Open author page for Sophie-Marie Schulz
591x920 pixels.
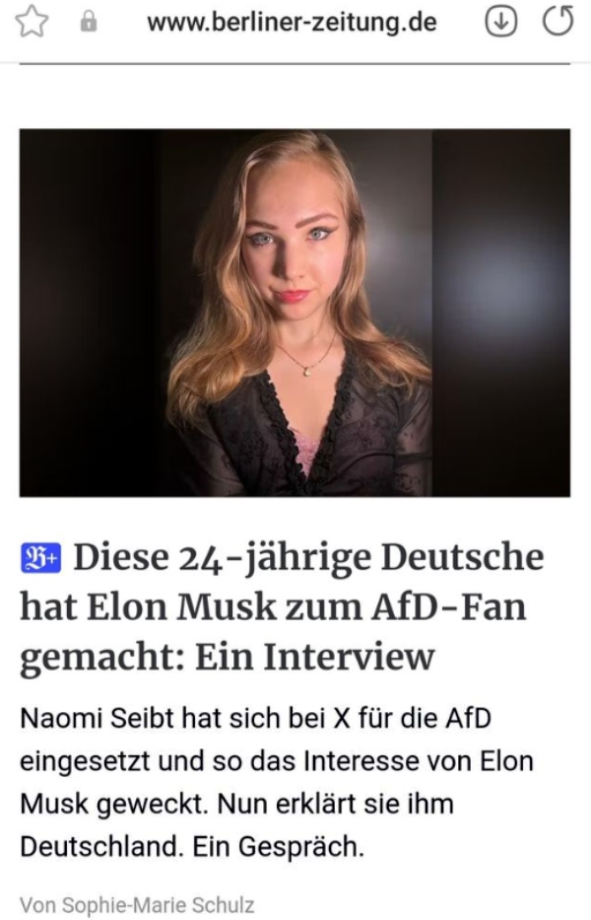click(x=159, y=904)
